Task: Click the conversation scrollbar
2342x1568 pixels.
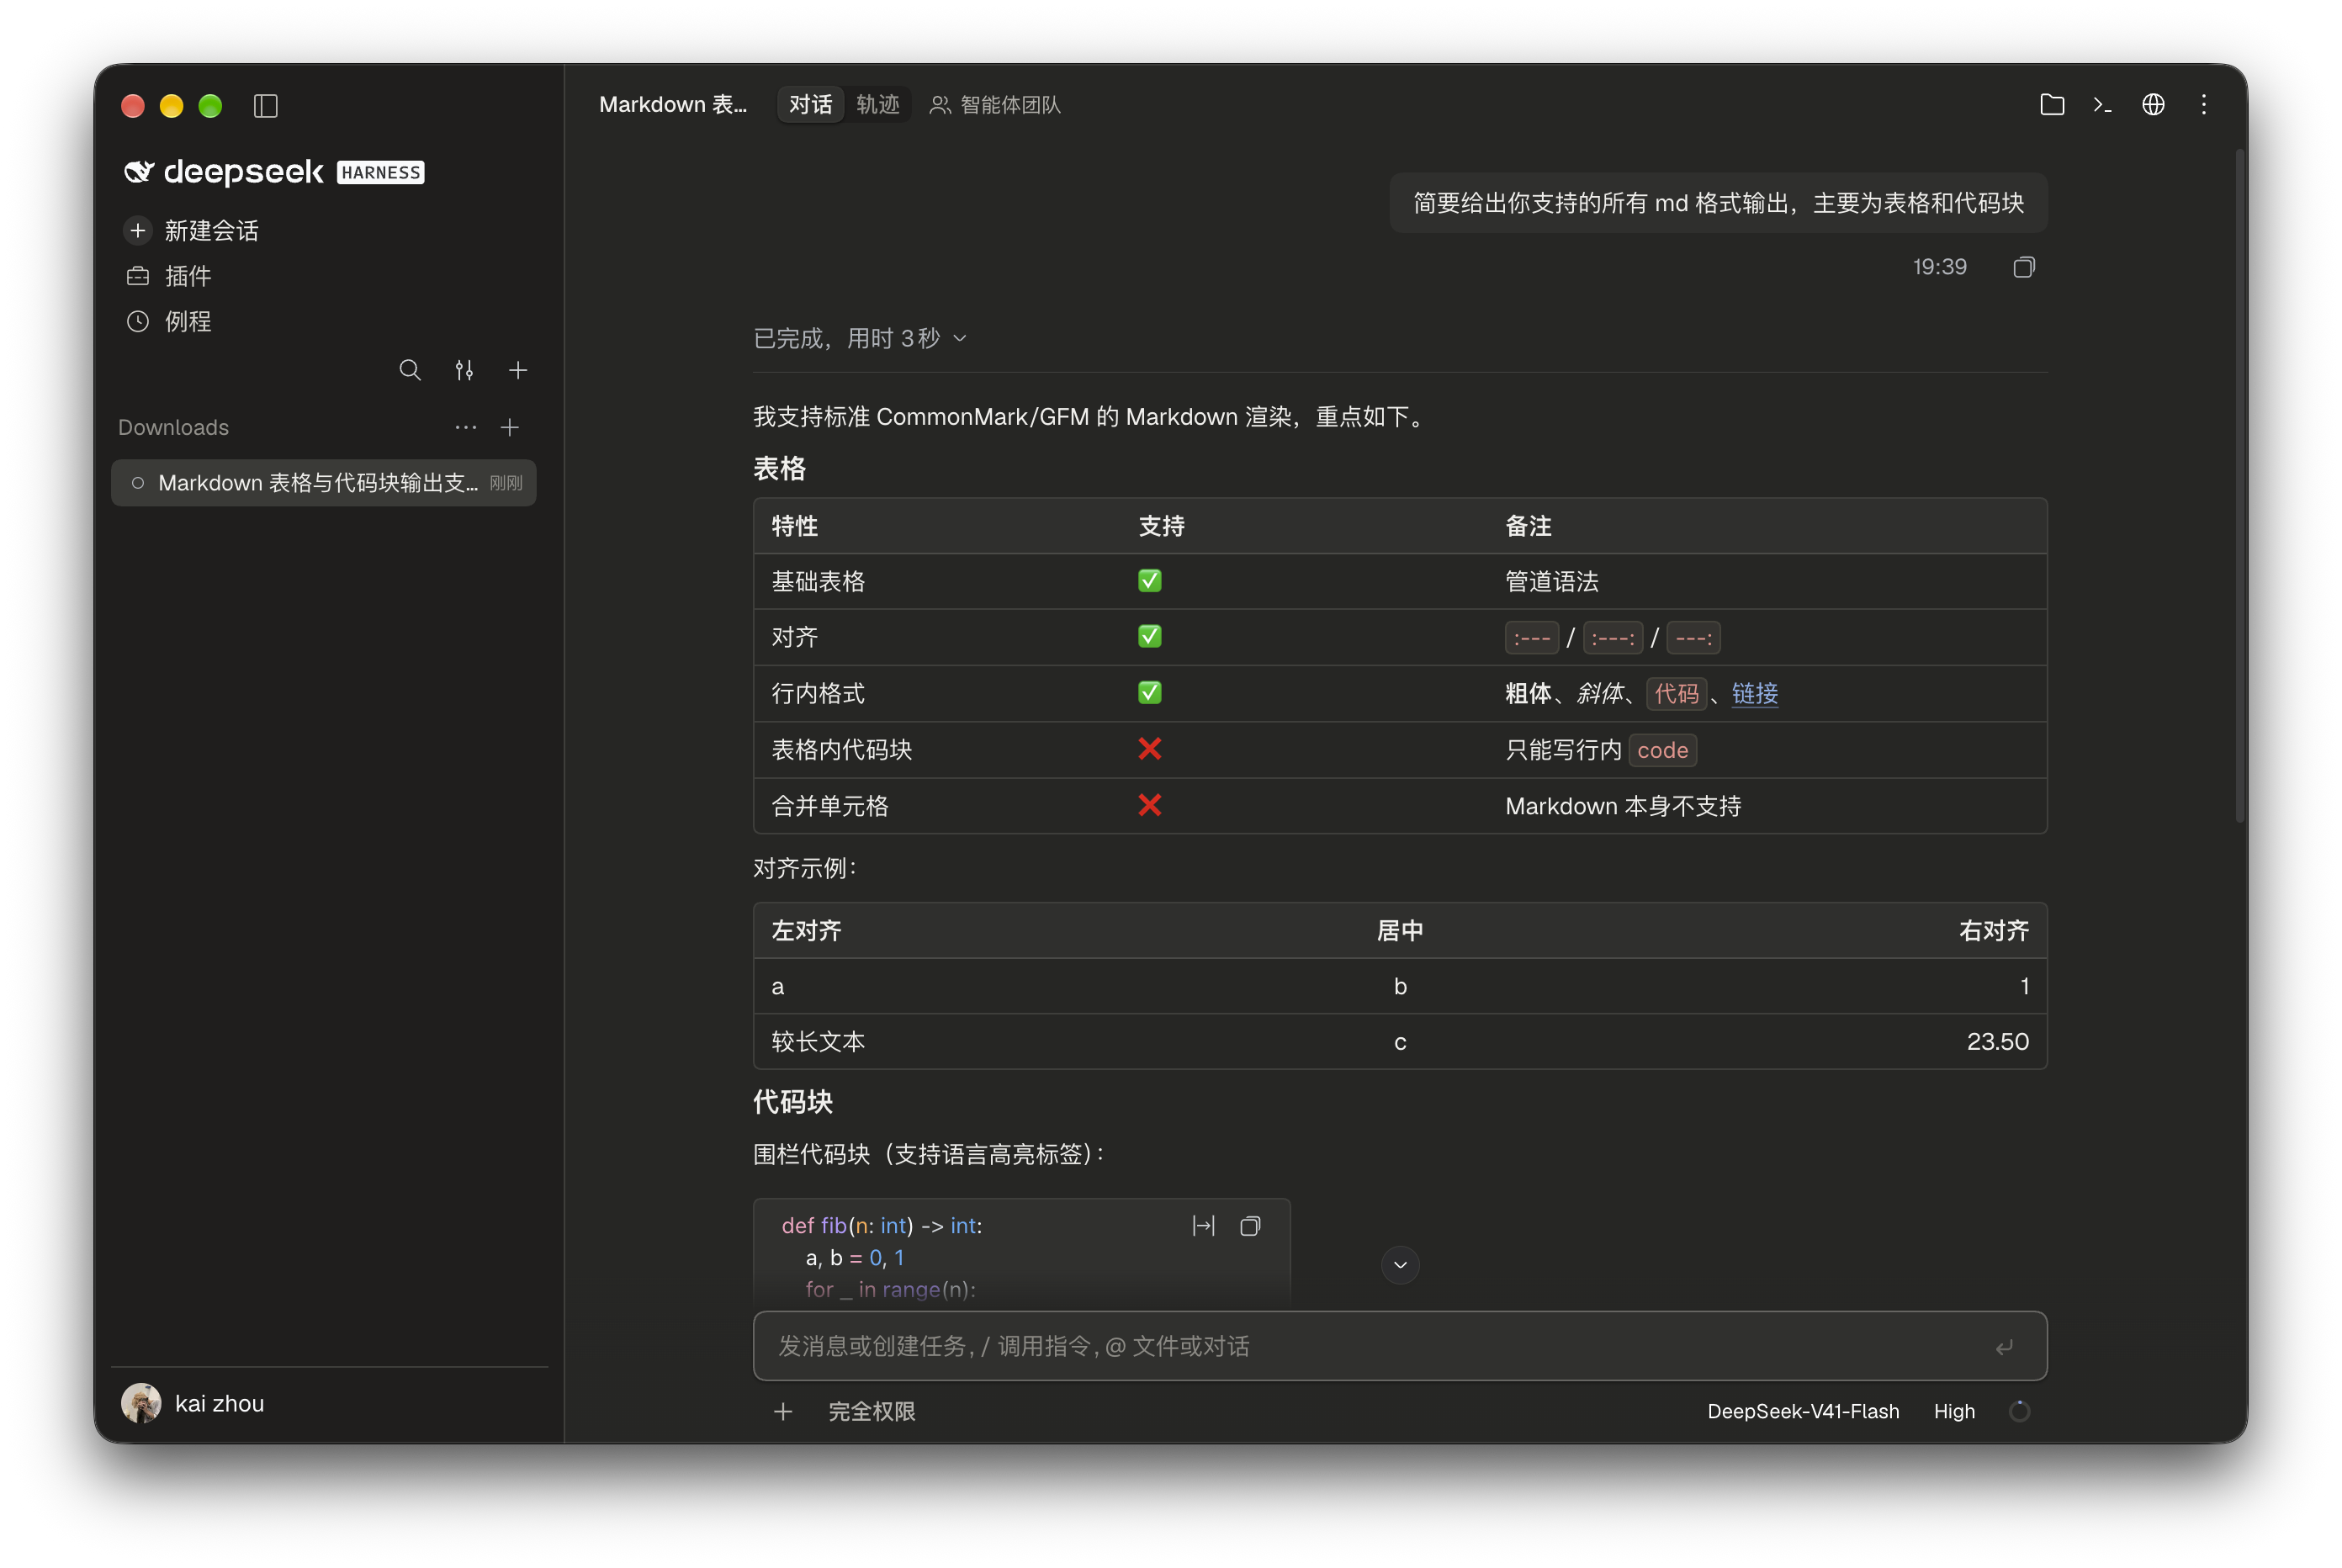Action: coord(2240,485)
